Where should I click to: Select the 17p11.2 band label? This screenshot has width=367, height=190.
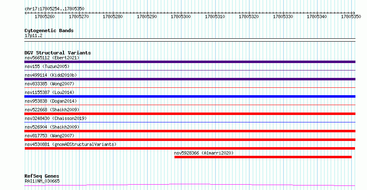point(33,35)
